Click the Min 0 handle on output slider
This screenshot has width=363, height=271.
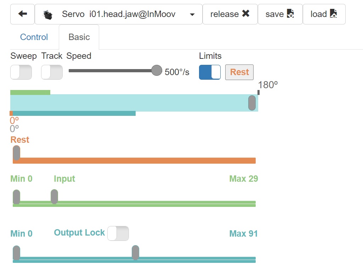[16, 253]
